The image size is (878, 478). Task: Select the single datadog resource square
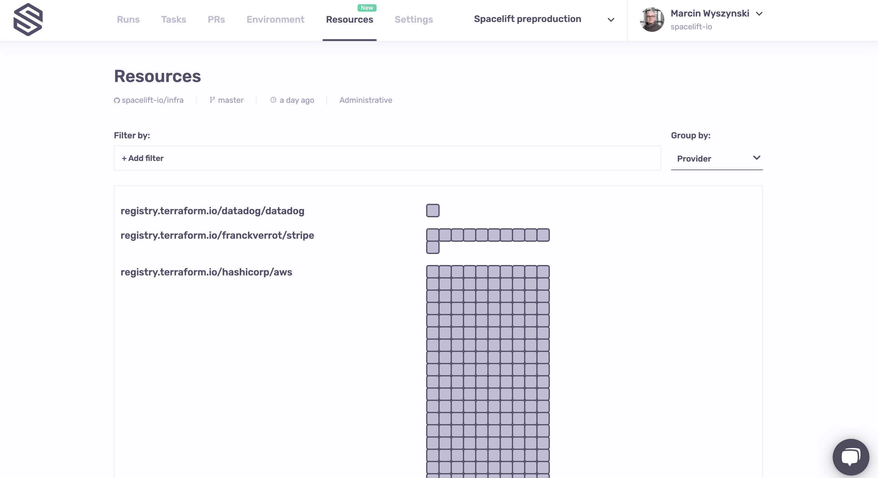[x=433, y=211]
